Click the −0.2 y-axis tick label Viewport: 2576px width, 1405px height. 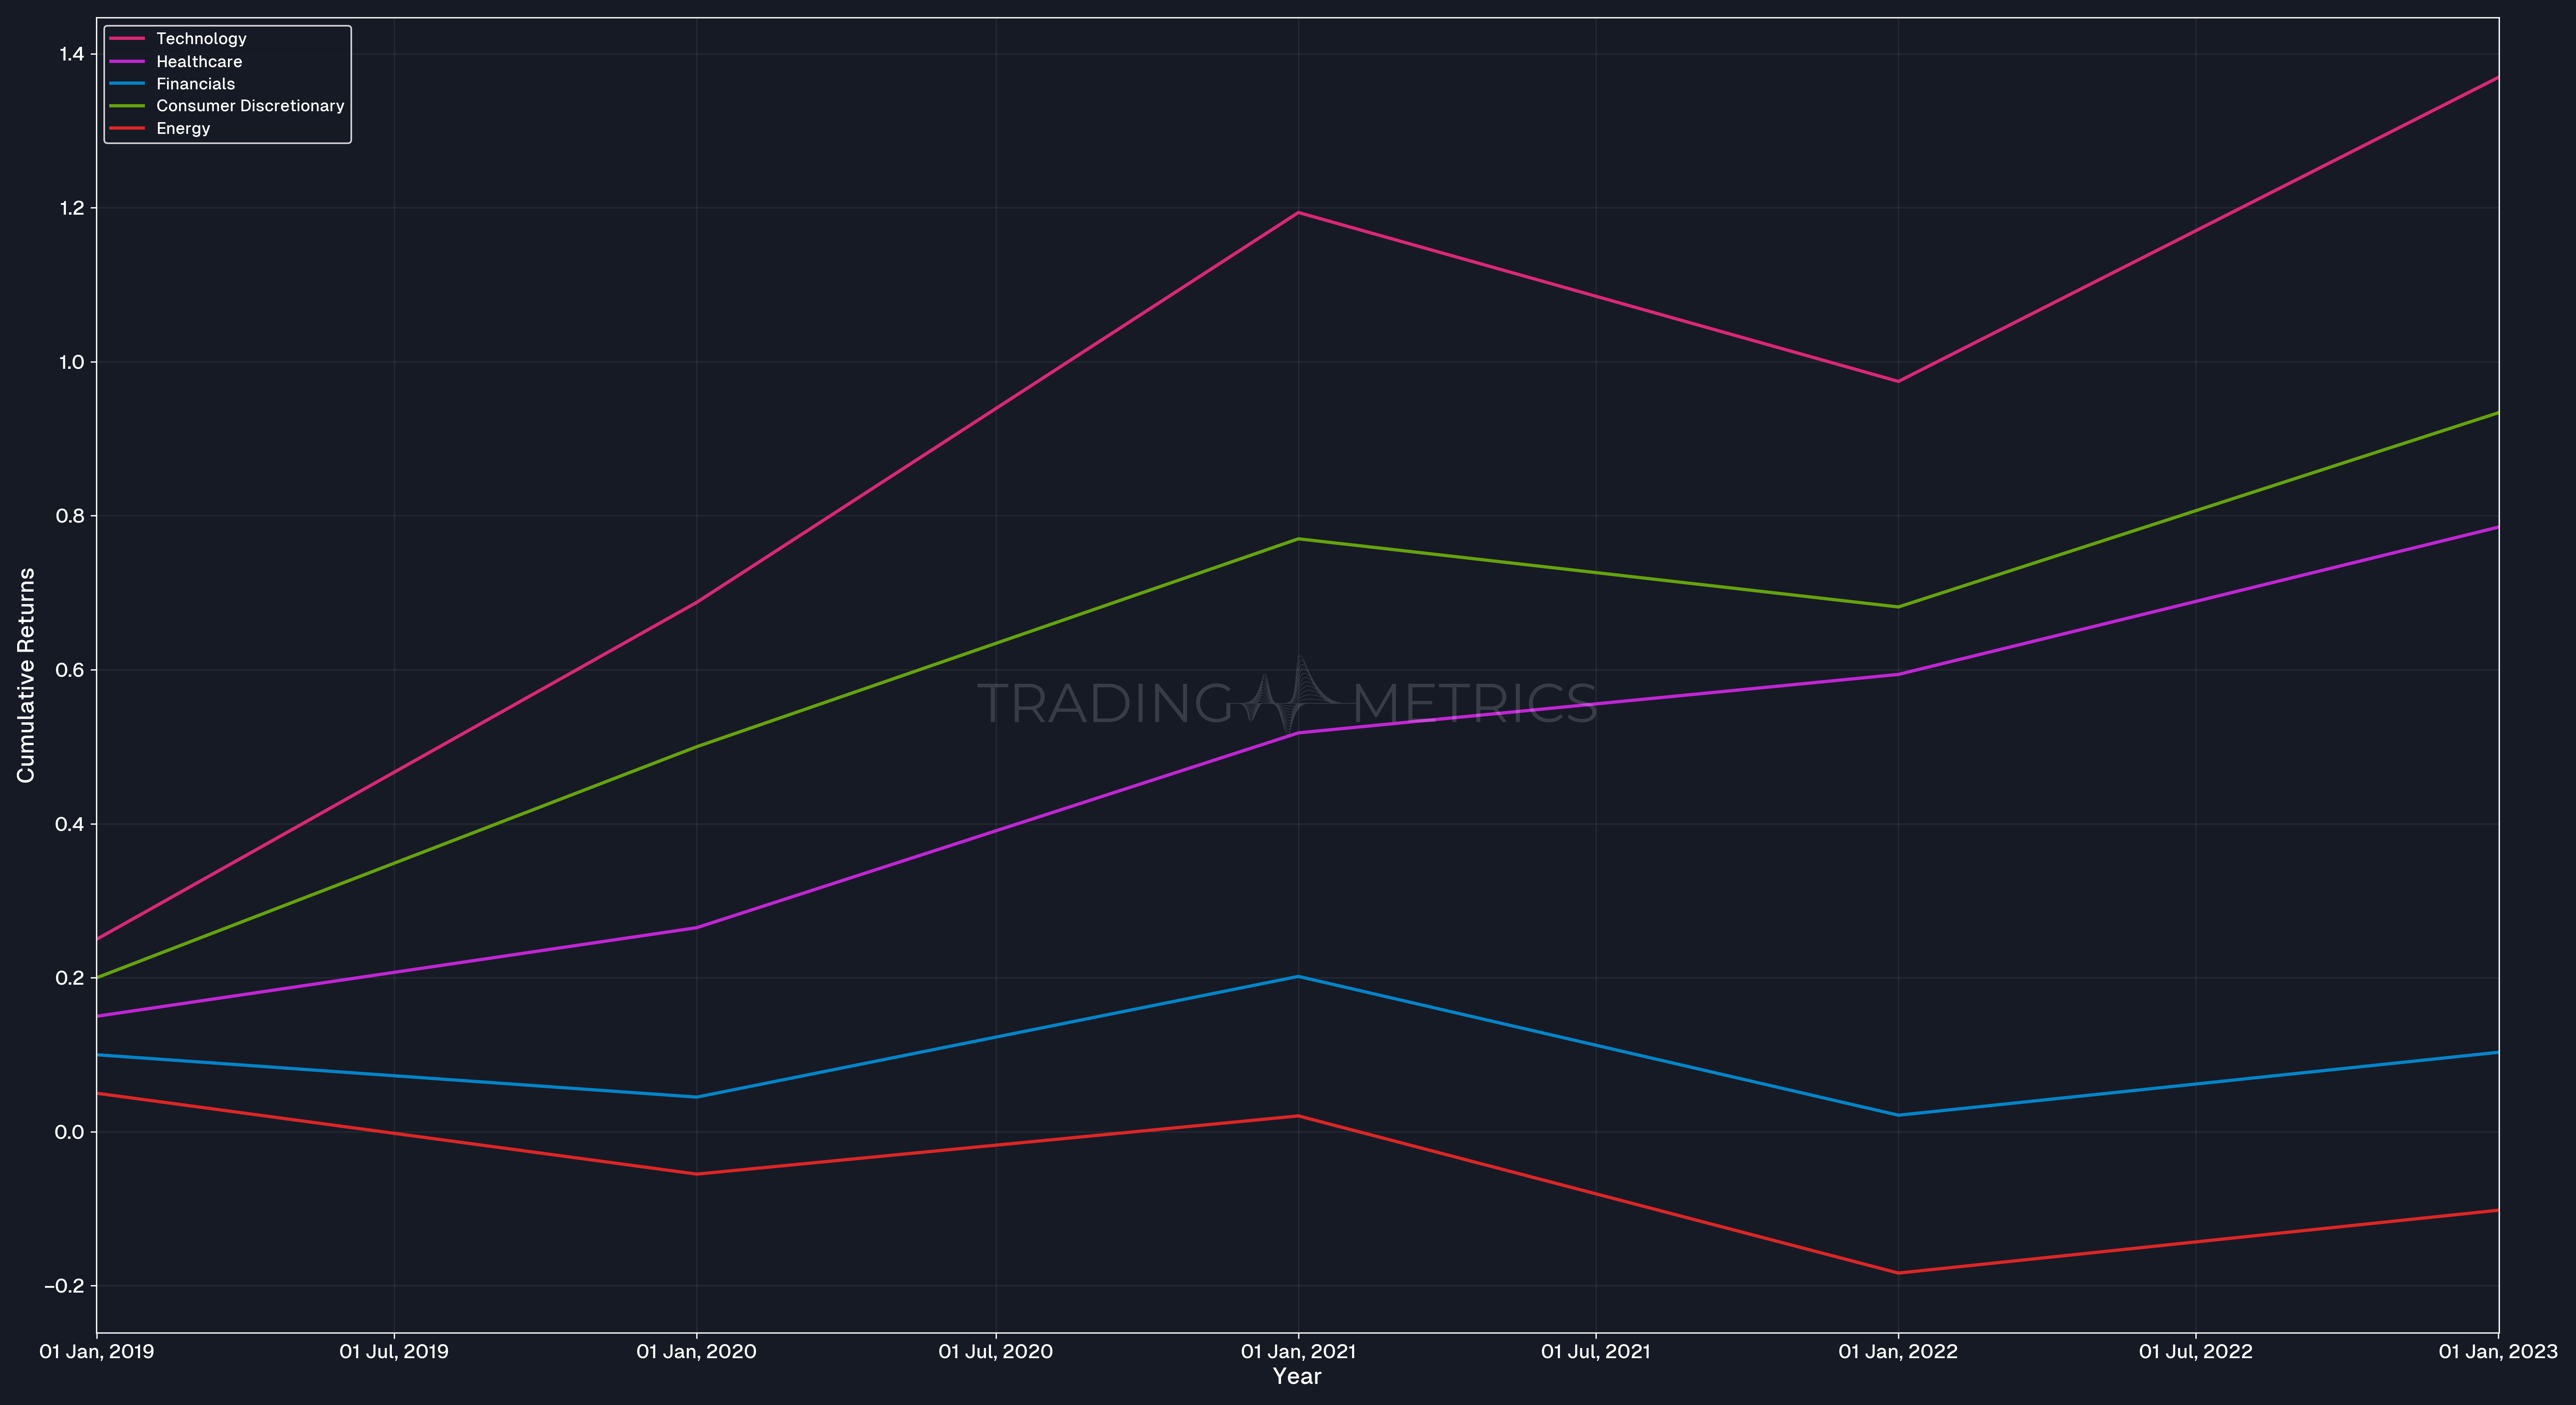(x=64, y=1286)
